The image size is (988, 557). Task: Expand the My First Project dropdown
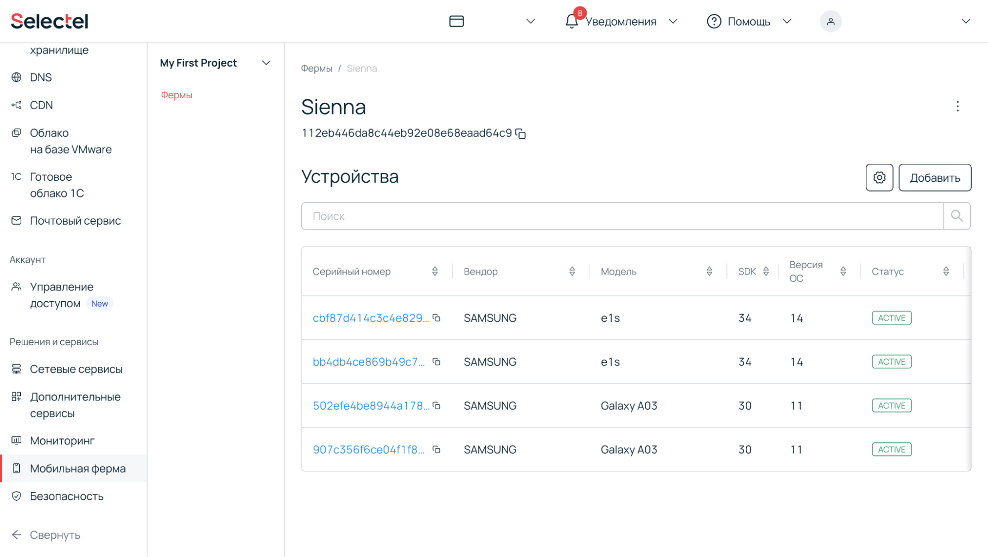point(266,63)
